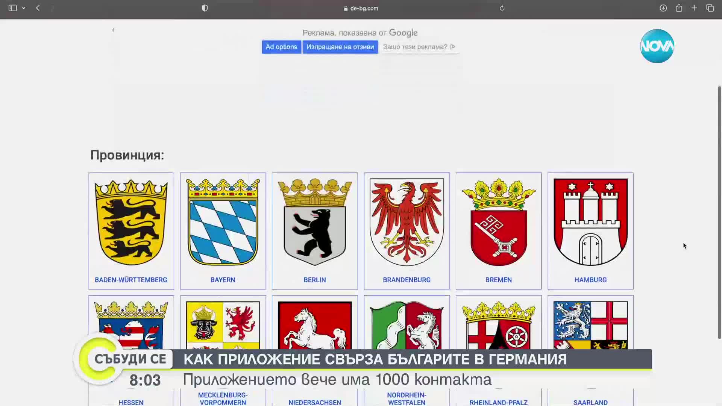Select the Baden-Württemberg coat of arms
The width and height of the screenshot is (722, 406).
click(x=131, y=222)
